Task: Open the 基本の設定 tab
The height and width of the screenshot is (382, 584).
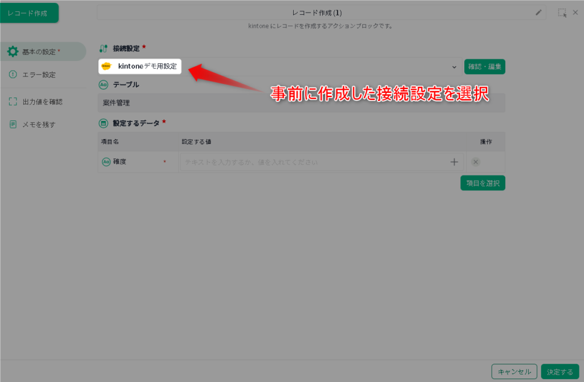Action: click(43, 51)
